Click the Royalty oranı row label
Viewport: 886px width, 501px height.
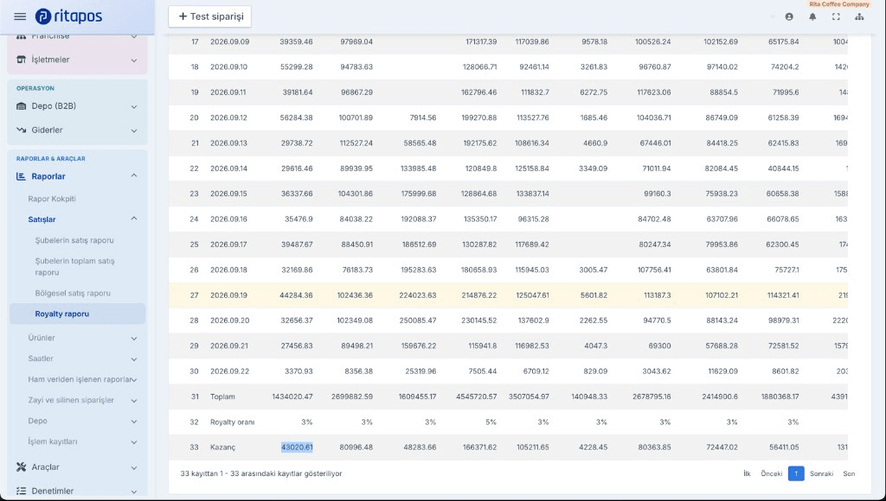[x=232, y=422]
